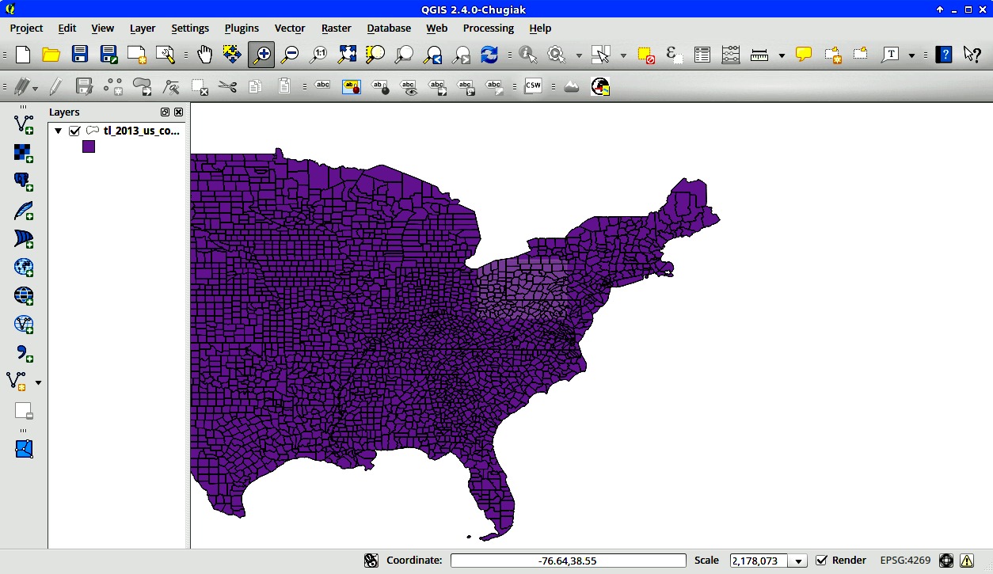Image resolution: width=993 pixels, height=574 pixels.
Task: Toggle the Render checkbox
Action: point(822,560)
